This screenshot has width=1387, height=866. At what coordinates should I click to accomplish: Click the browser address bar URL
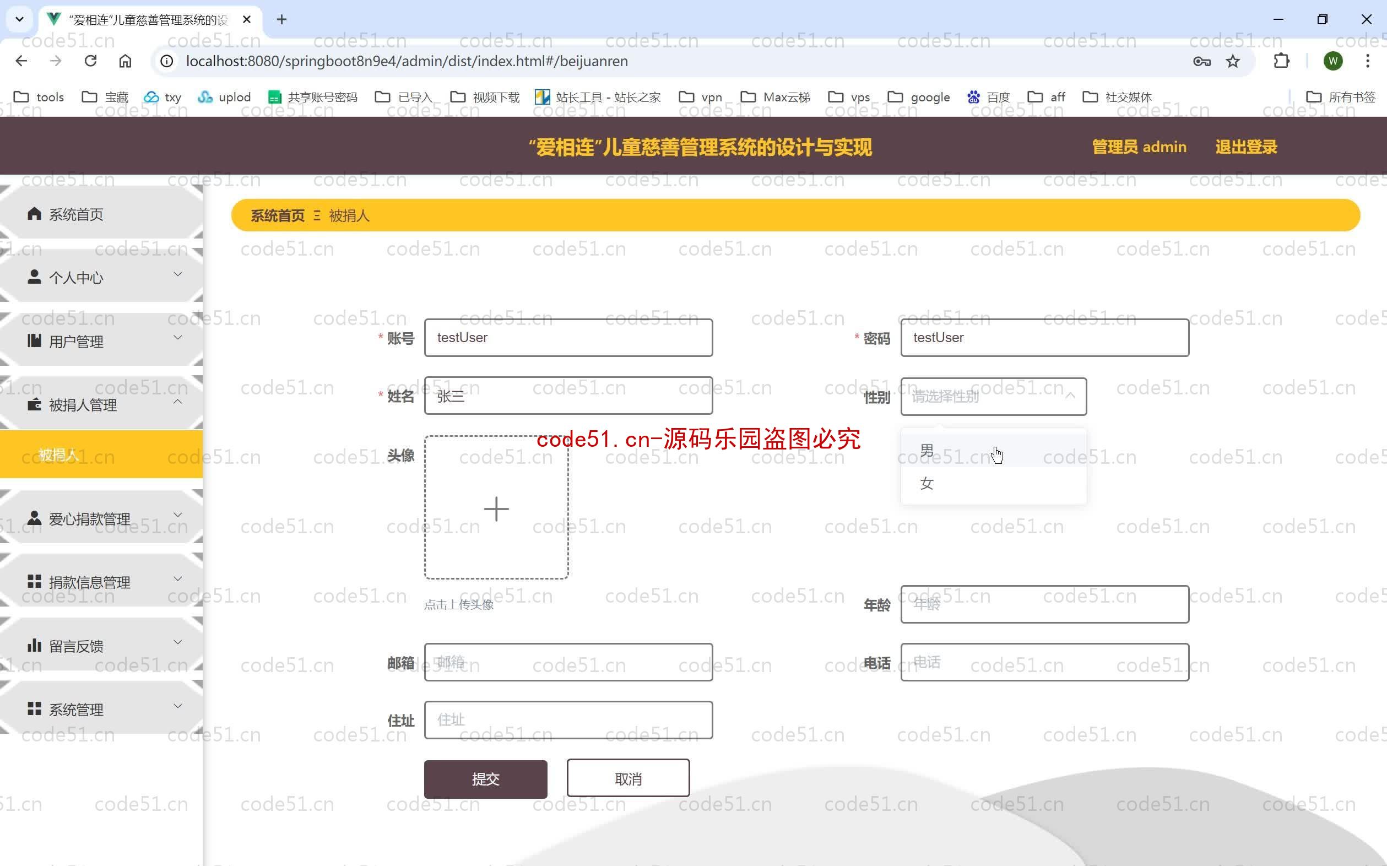coord(407,61)
